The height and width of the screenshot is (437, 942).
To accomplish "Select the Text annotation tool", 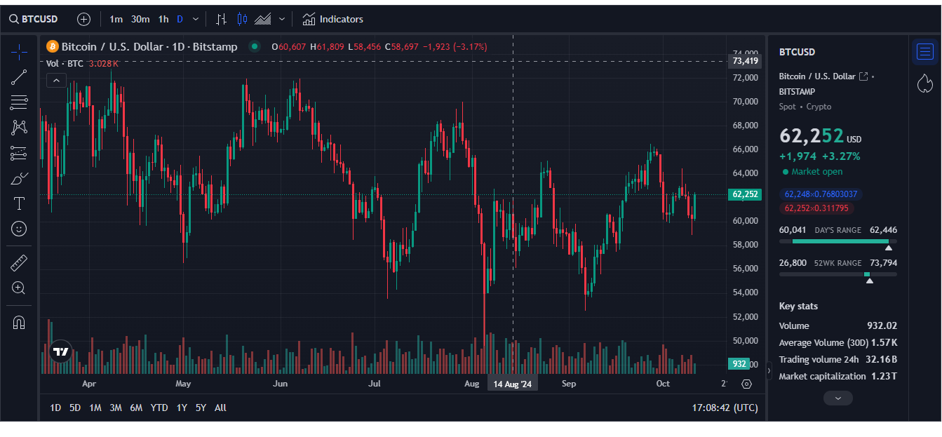I will [19, 203].
